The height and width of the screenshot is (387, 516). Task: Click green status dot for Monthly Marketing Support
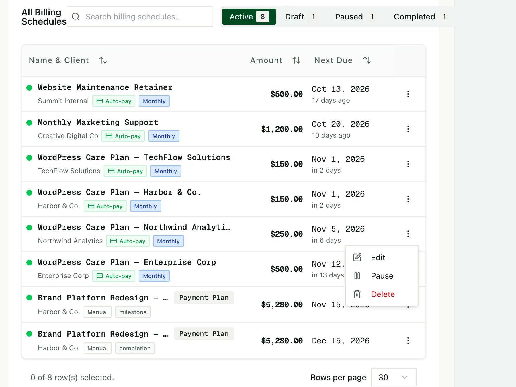29,123
